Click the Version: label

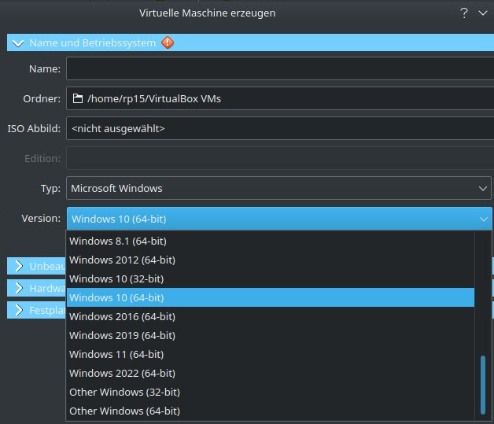pos(41,219)
